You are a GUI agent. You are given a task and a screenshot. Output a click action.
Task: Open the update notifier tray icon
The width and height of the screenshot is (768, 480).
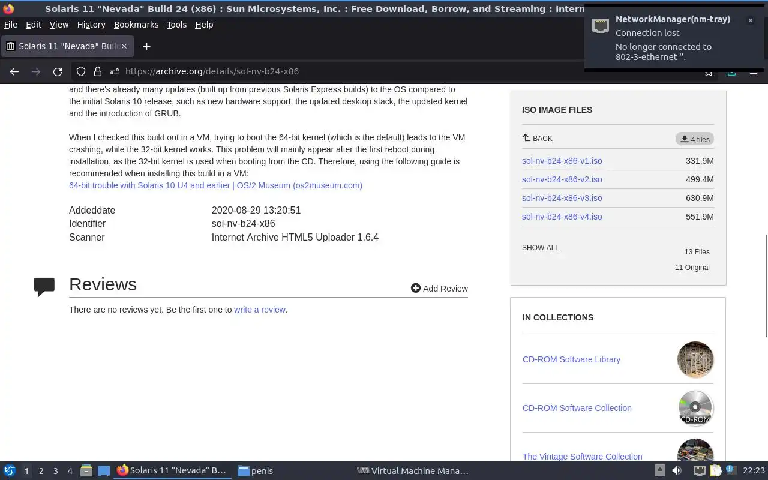click(x=731, y=470)
